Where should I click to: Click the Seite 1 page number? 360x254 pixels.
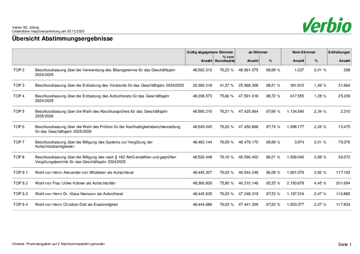[344, 245]
